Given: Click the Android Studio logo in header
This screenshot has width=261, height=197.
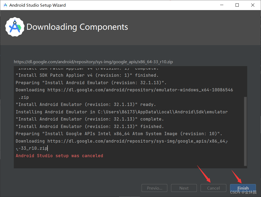Looking at the screenshot, I should coord(15,27).
